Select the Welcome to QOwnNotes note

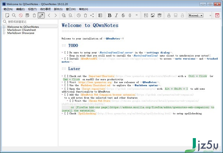click(x=30, y=27)
